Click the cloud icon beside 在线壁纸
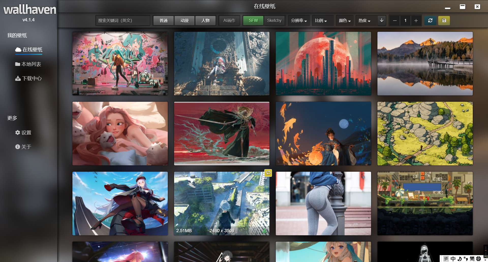 click(18, 50)
